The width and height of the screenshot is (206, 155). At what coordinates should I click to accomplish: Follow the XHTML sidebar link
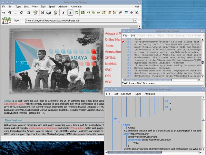[x=110, y=57]
